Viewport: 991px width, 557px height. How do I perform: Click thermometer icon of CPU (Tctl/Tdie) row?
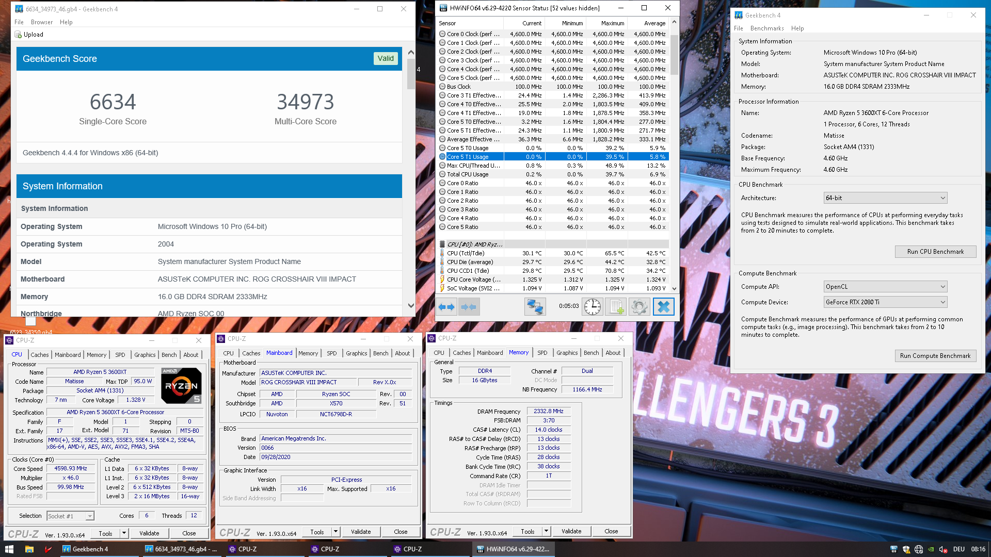442,253
